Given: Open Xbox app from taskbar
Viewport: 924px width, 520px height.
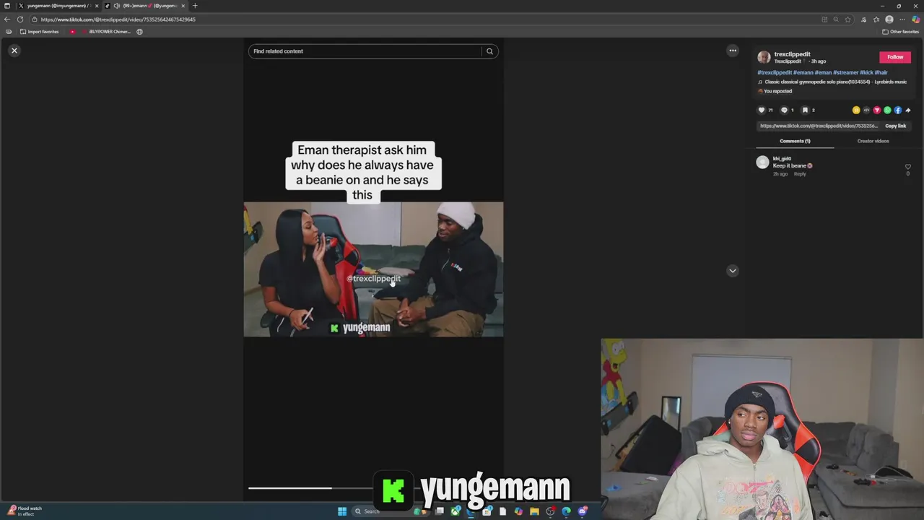Looking at the screenshot, I should click(x=456, y=511).
